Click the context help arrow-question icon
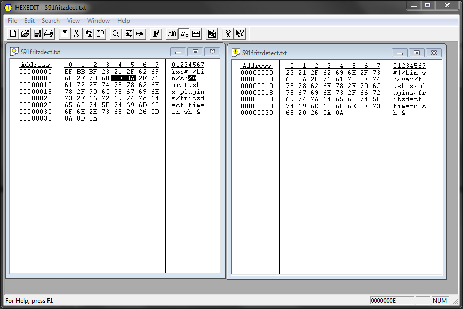 (240, 33)
